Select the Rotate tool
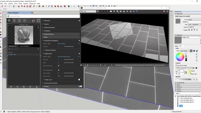The height and width of the screenshot is (113, 201). (27, 6)
